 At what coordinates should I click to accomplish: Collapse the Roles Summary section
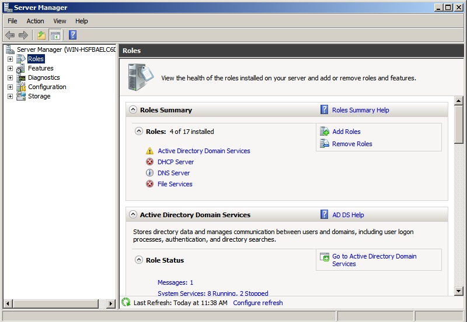tap(133, 109)
